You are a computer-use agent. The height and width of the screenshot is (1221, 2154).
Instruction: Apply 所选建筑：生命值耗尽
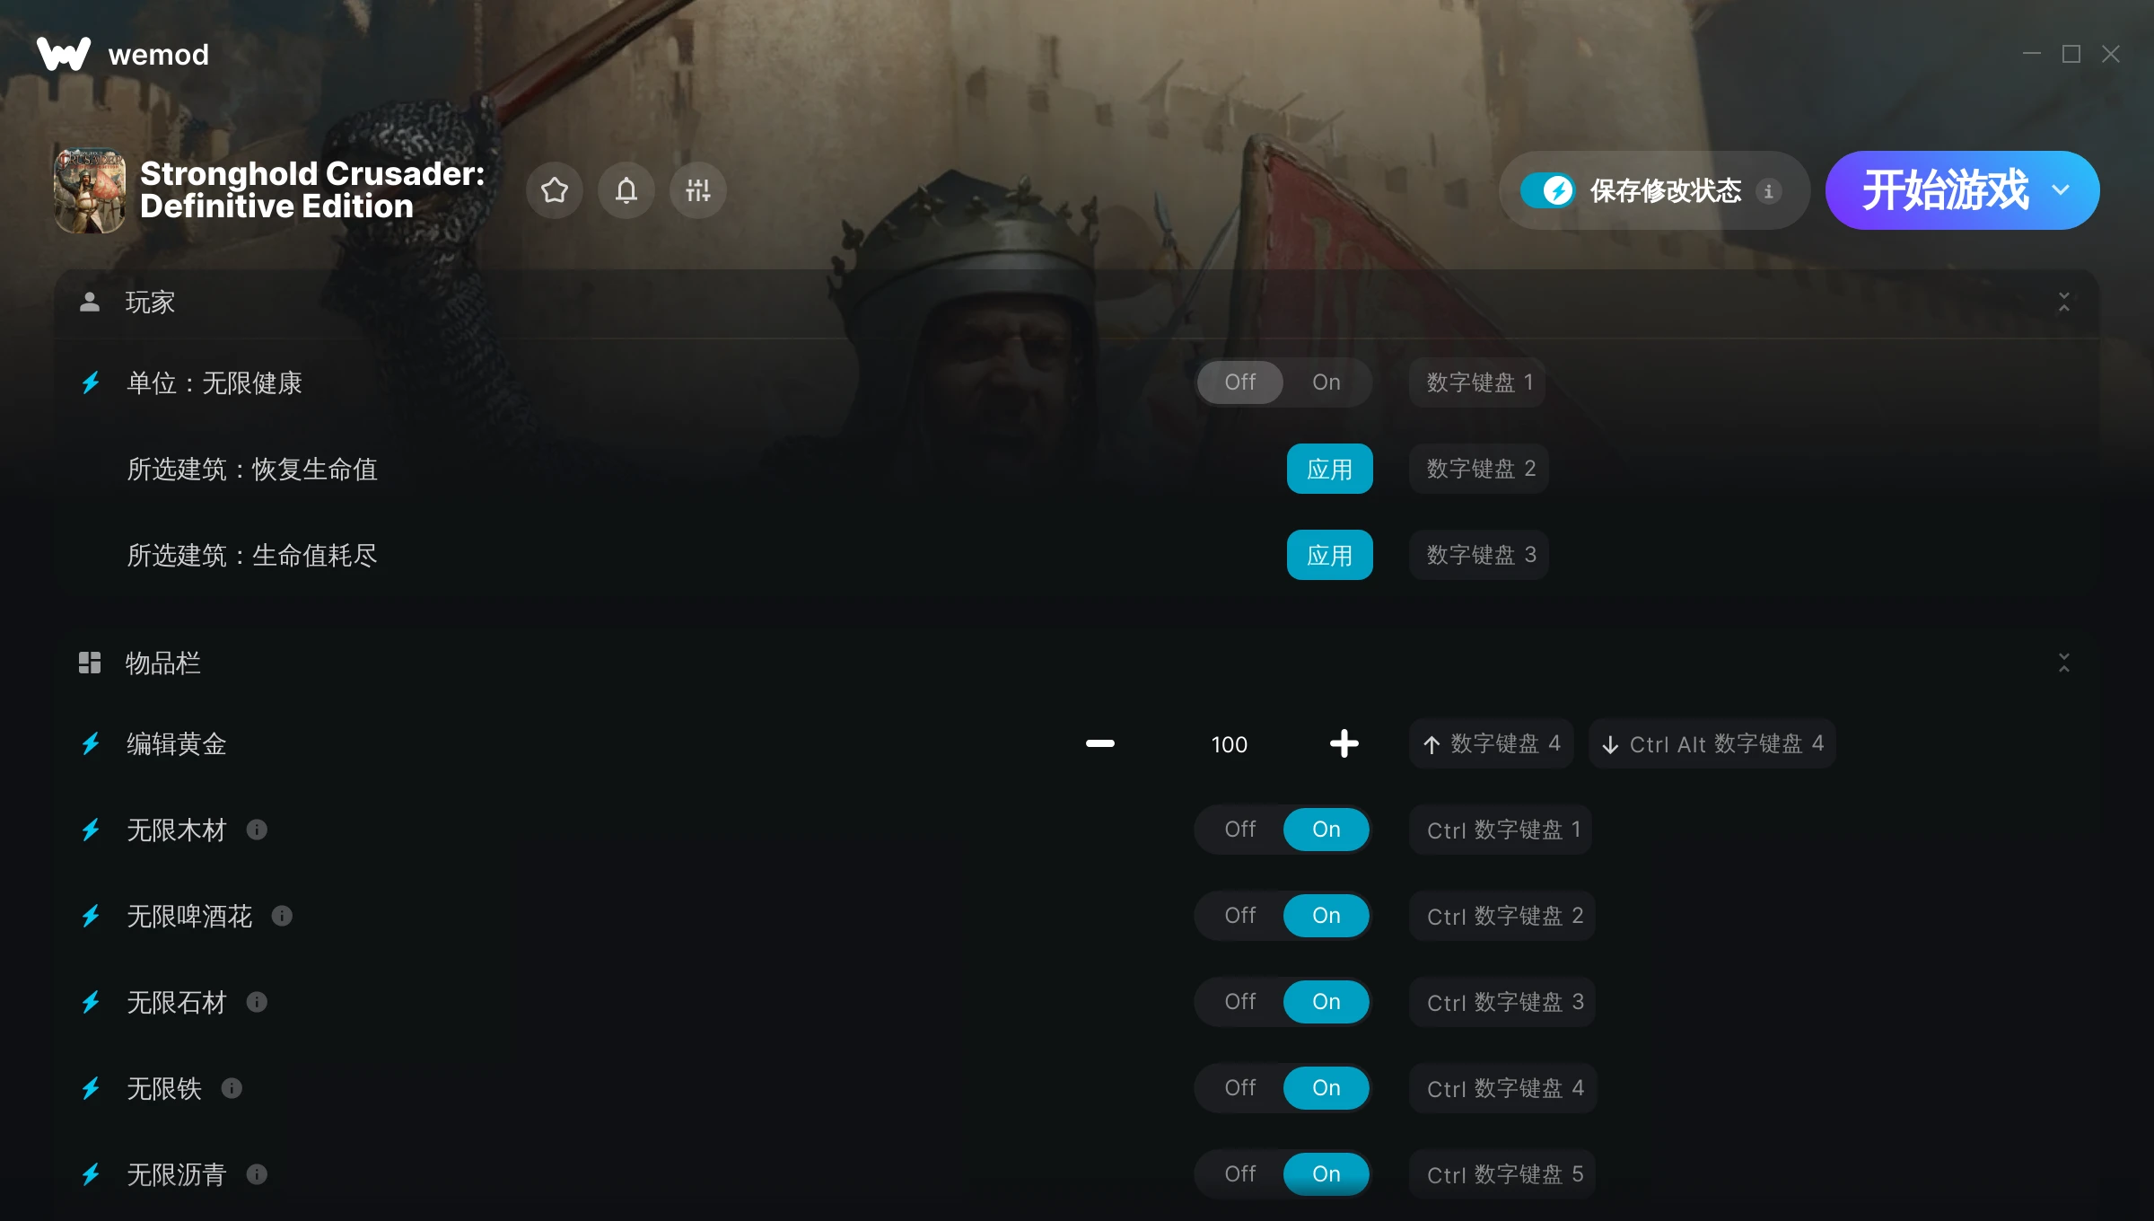pyautogui.click(x=1329, y=555)
